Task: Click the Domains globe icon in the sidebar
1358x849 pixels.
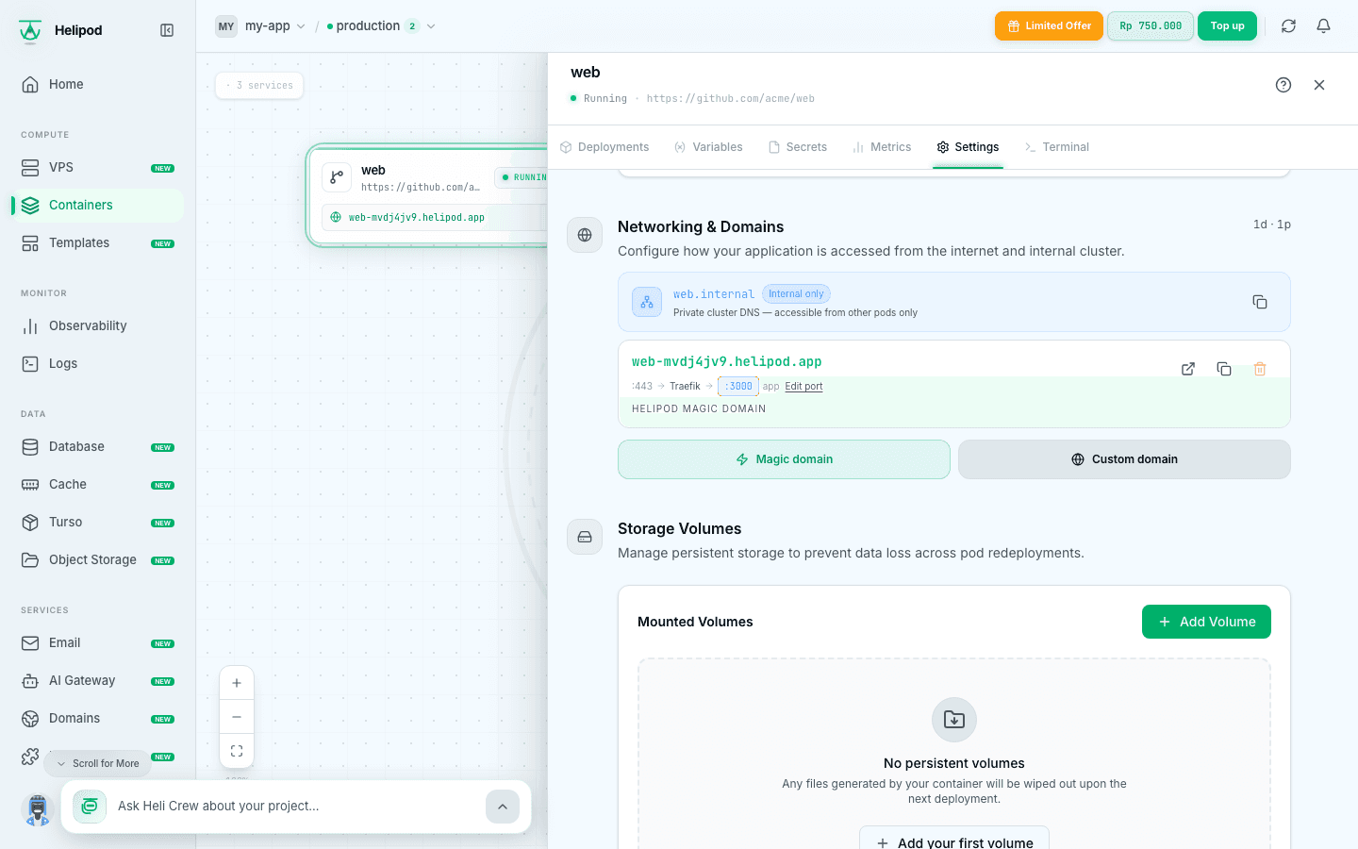Action: (x=30, y=718)
